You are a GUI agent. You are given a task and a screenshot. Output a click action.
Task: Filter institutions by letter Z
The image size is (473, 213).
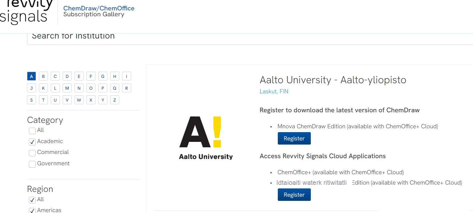tap(115, 100)
